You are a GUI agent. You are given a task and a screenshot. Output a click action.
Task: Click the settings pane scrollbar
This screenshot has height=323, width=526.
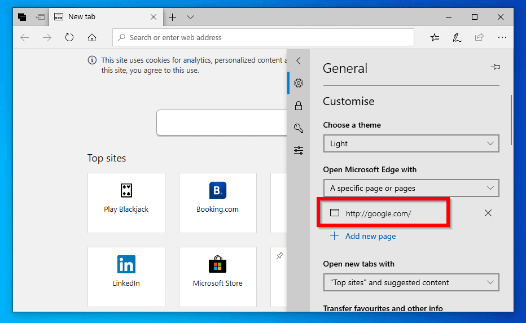511,120
